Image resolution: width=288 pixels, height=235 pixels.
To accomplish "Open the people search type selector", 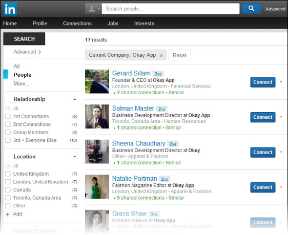I will pyautogui.click(x=93, y=9).
